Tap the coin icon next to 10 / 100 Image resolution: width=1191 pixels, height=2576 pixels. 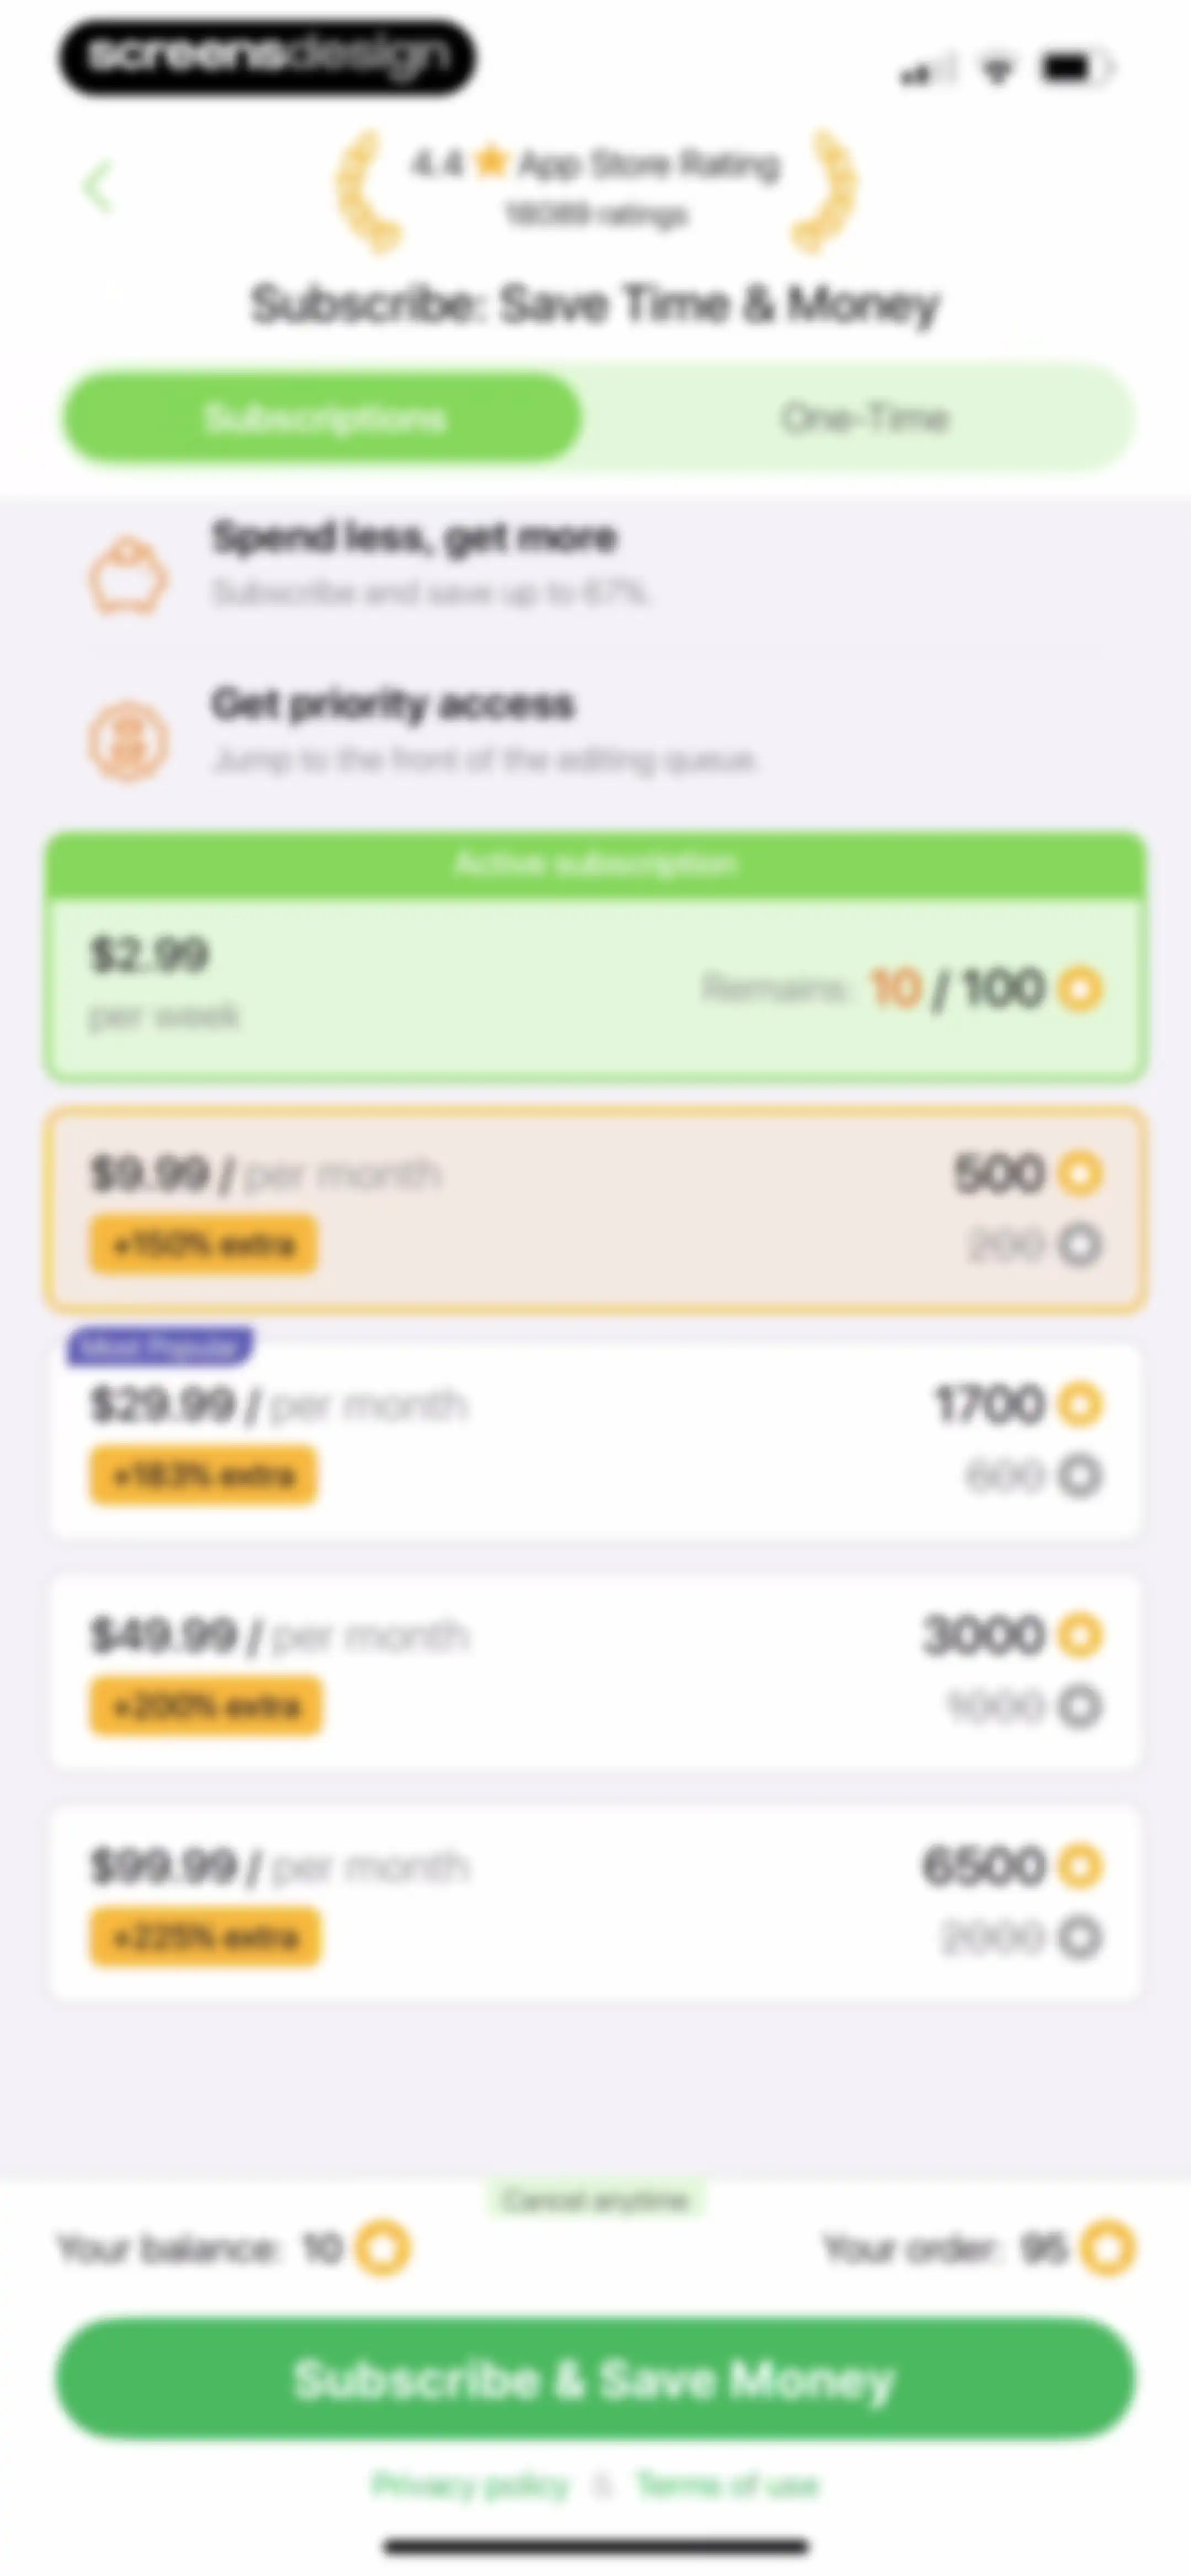coord(1080,988)
